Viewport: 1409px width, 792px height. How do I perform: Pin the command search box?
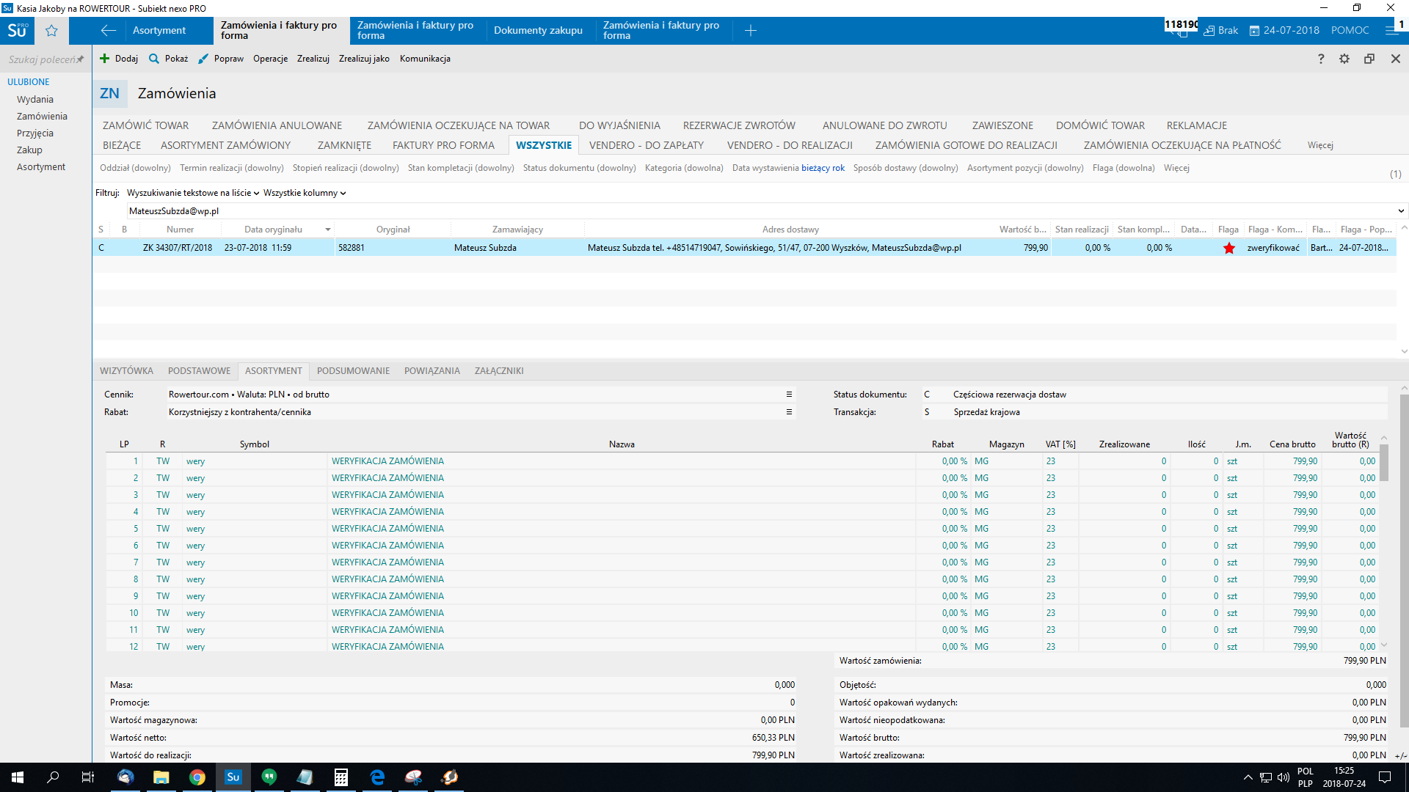coord(80,59)
